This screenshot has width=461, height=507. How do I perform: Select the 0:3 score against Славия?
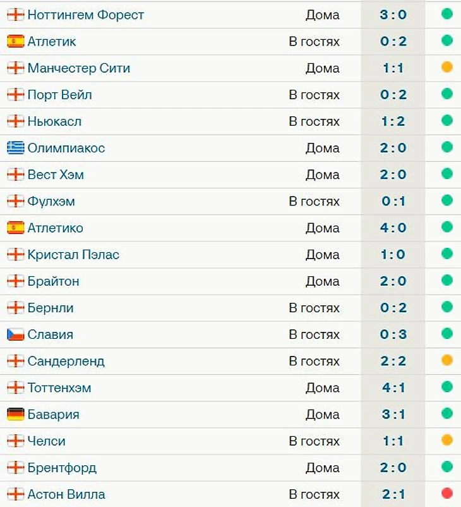coord(393,334)
